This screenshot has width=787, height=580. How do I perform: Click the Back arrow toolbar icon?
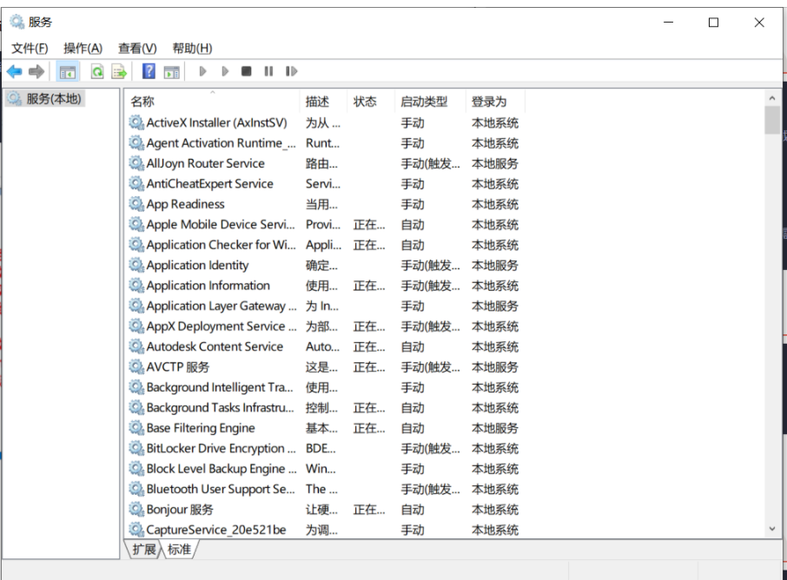(15, 72)
